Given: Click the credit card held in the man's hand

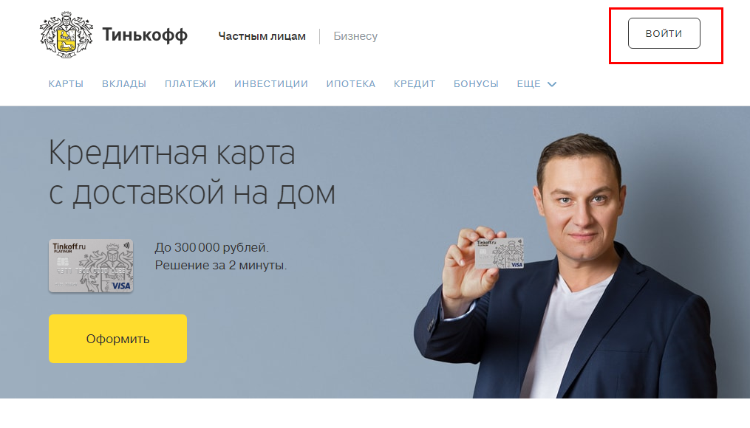Looking at the screenshot, I should tap(499, 253).
